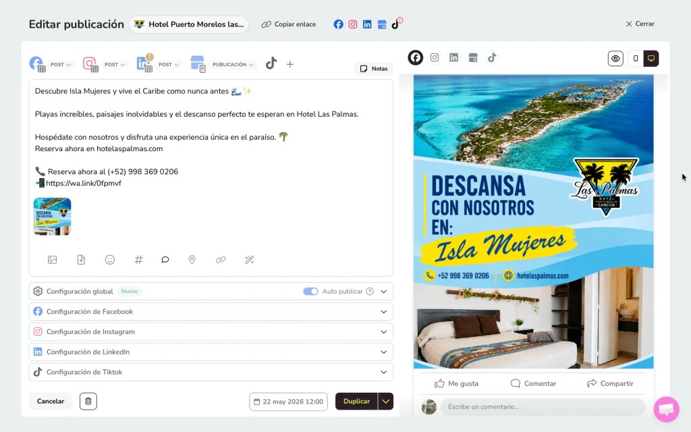
Task: Open Instagram POST type dropdown
Action: tap(115, 64)
